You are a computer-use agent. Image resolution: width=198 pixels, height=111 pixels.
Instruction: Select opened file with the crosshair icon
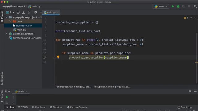pyautogui.click(x=18, y=12)
